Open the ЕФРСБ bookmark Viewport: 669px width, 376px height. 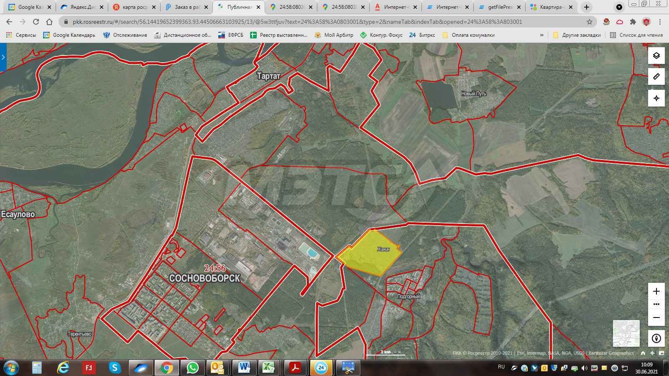231,35
